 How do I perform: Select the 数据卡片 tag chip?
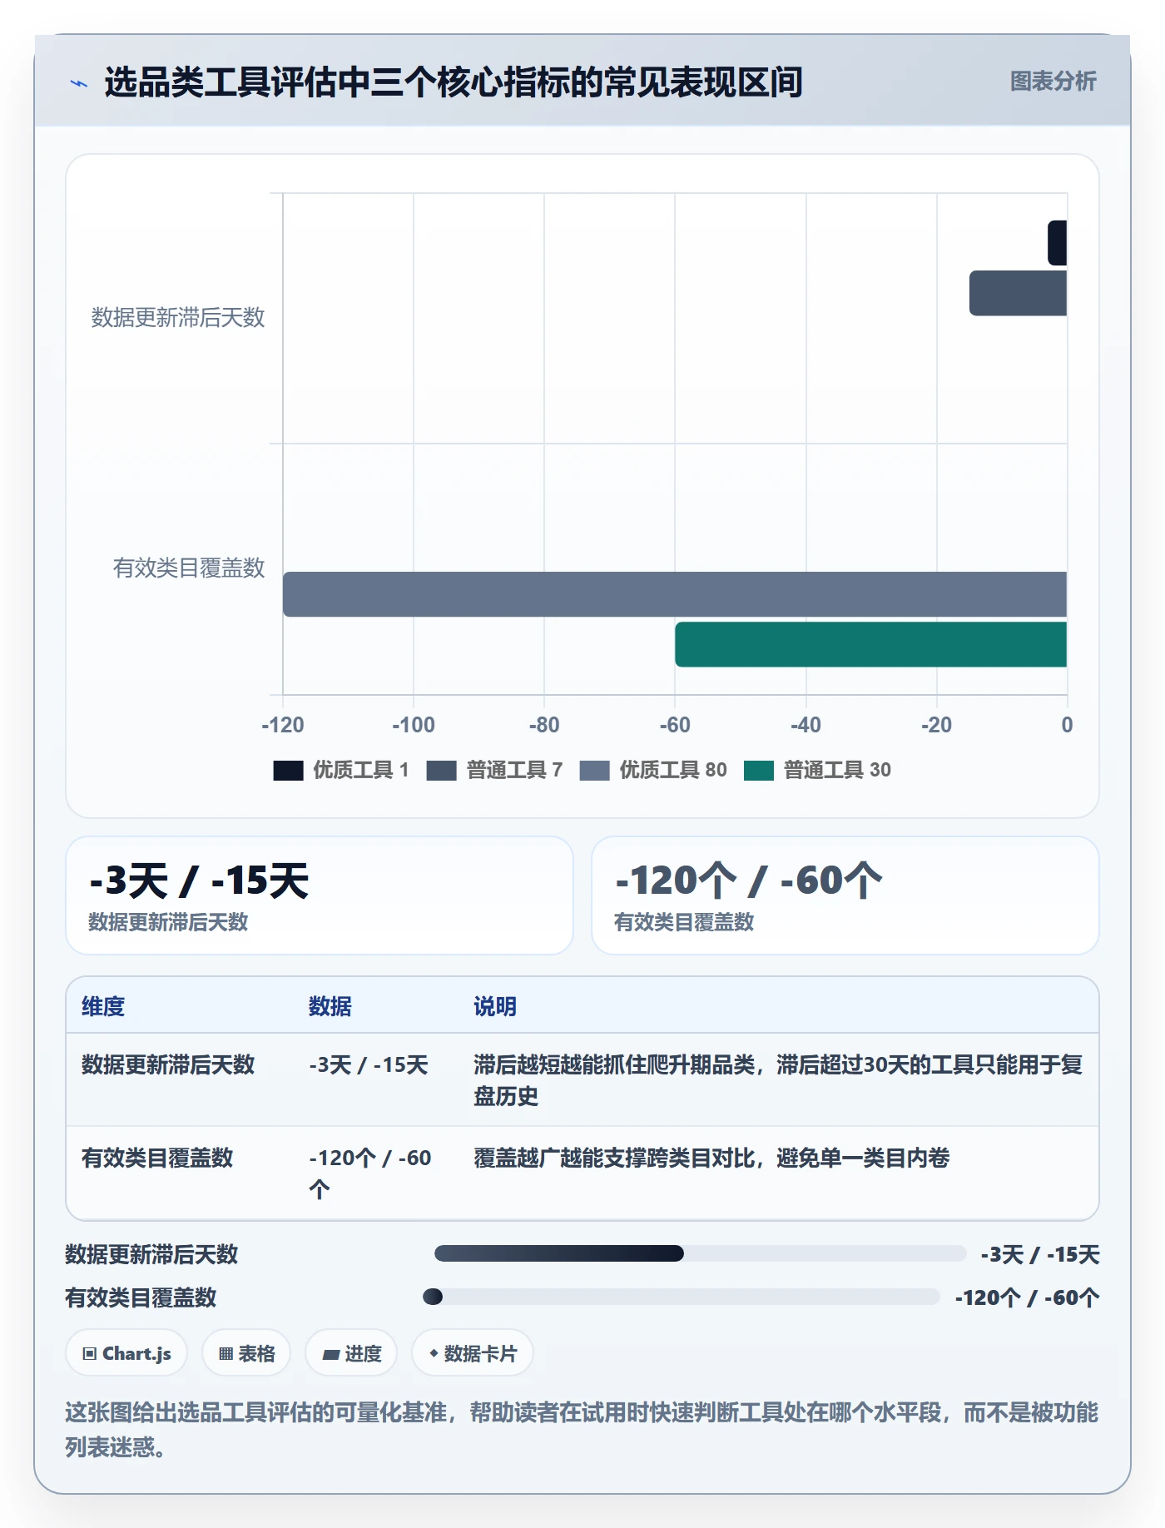click(x=473, y=1353)
